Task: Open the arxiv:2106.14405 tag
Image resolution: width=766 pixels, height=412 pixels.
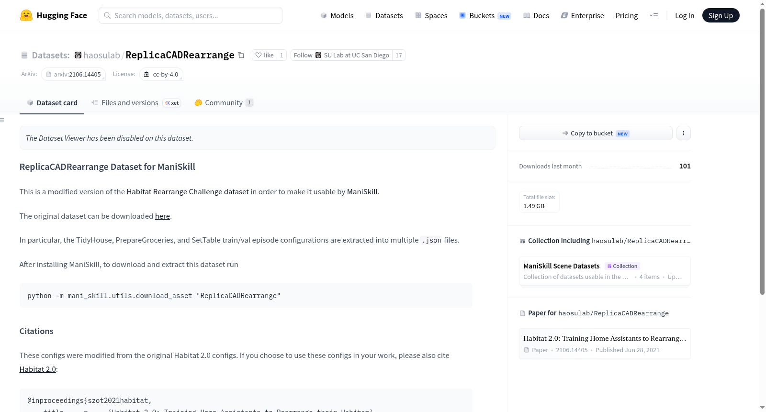Action: click(73, 74)
